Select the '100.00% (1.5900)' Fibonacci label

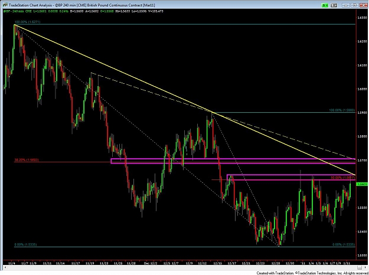click(x=342, y=110)
